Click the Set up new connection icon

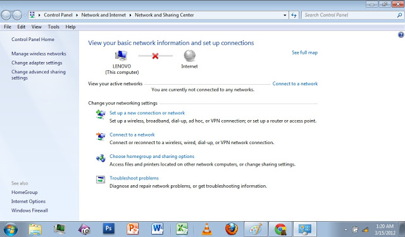pos(101,114)
